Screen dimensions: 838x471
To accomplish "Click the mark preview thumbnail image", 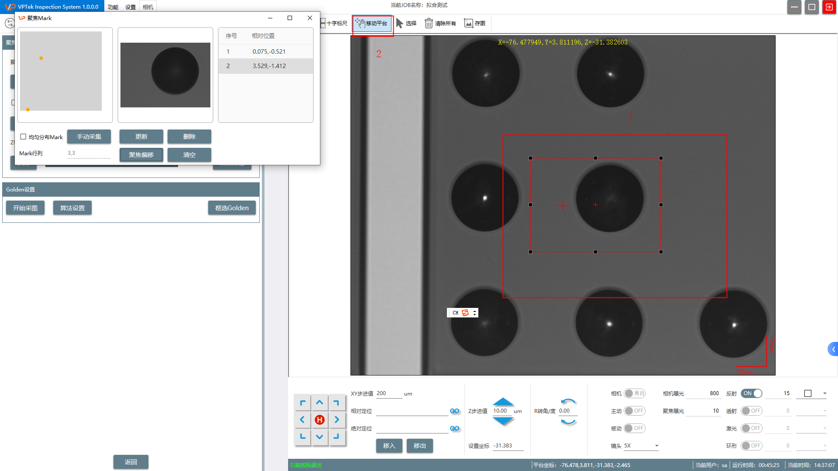I will pos(165,75).
